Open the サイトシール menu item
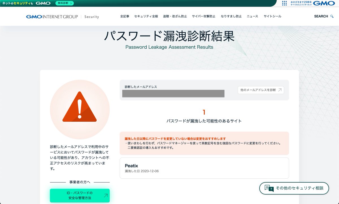Viewport: 339px width, 204px height. coord(272,16)
